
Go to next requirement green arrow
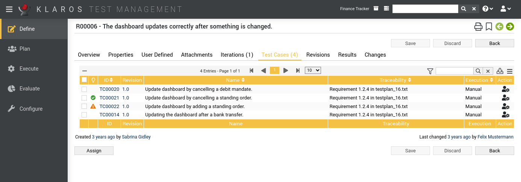(510, 27)
